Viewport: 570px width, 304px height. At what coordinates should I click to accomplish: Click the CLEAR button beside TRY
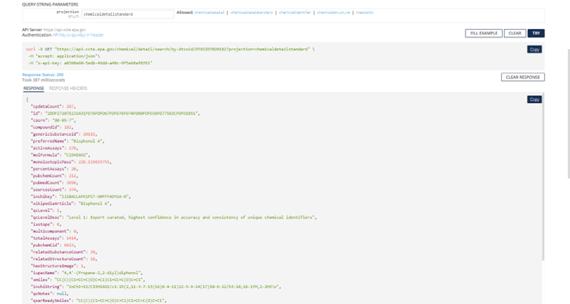514,34
